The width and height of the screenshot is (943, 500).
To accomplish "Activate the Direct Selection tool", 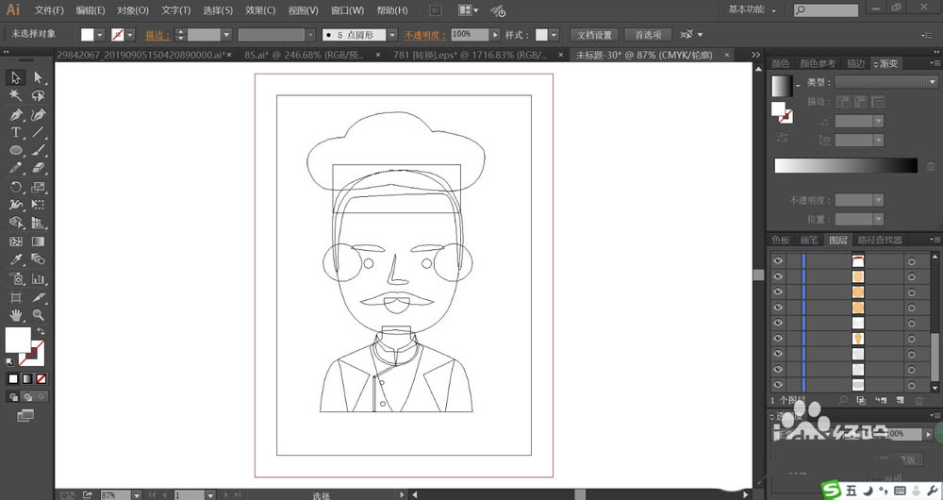I will click(x=39, y=77).
